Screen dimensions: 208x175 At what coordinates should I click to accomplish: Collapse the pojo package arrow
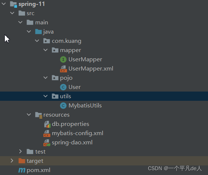(46, 78)
